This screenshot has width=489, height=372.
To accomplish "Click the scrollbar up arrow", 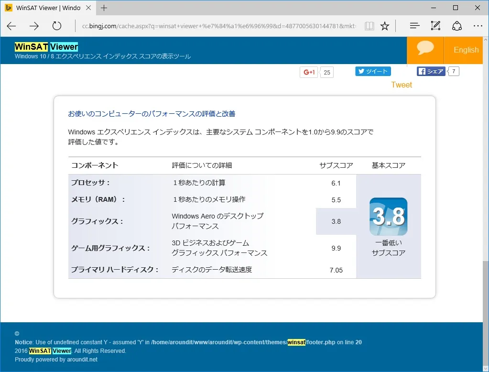I will [x=486, y=40].
